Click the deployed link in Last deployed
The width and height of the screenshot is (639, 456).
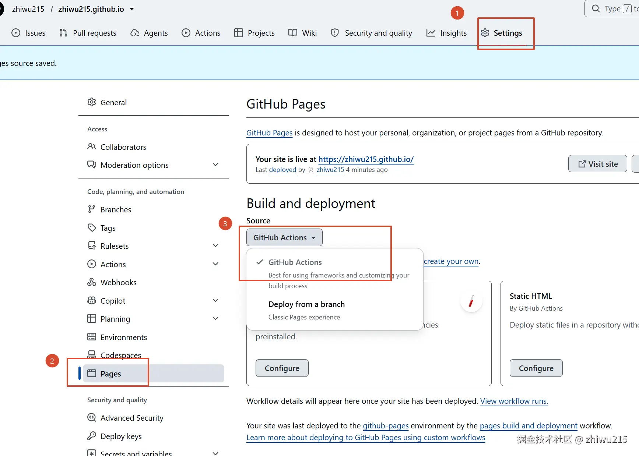282,170
